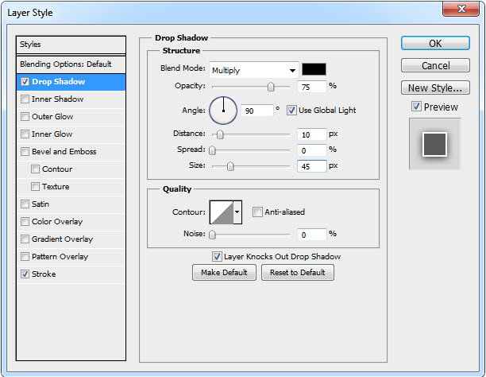This screenshot has width=486, height=377.
Task: Open the Blend Mode Multiply dropdown
Action: [x=254, y=71]
